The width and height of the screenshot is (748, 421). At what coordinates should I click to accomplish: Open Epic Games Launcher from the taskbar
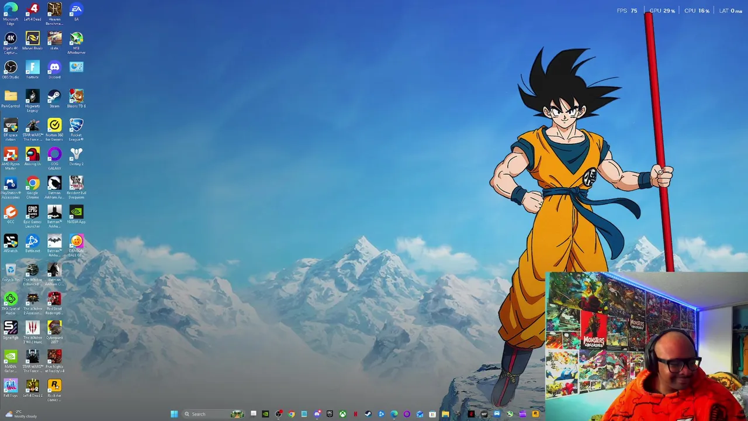[330, 414]
